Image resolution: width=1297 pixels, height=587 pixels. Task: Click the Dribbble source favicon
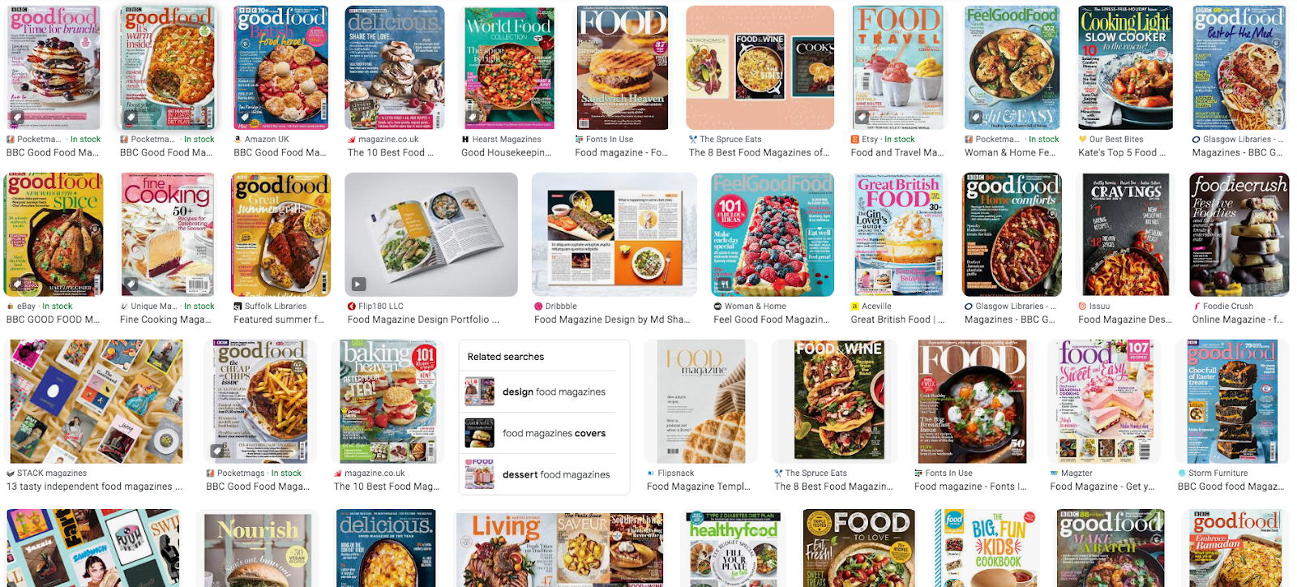(x=538, y=306)
